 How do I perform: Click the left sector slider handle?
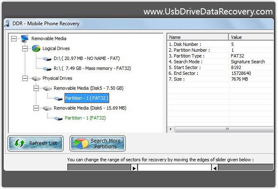[x=134, y=167]
